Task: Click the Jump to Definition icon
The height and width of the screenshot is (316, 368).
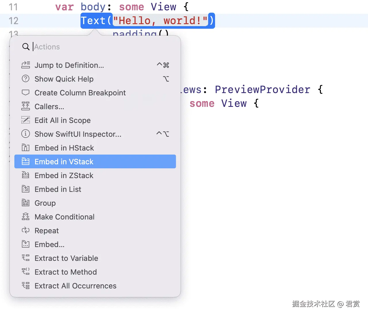Action: point(26,65)
